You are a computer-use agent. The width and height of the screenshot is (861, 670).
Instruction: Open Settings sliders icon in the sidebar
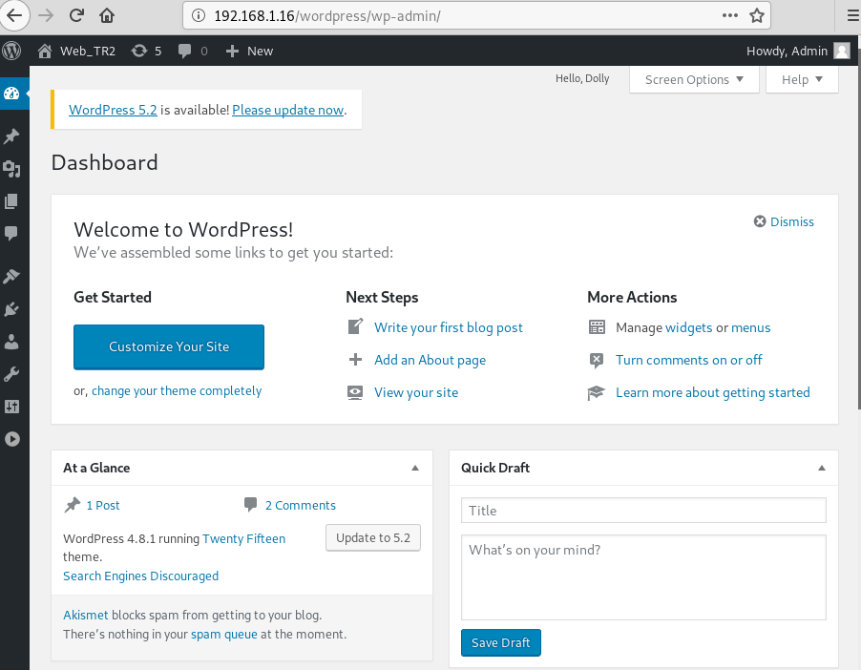11,407
